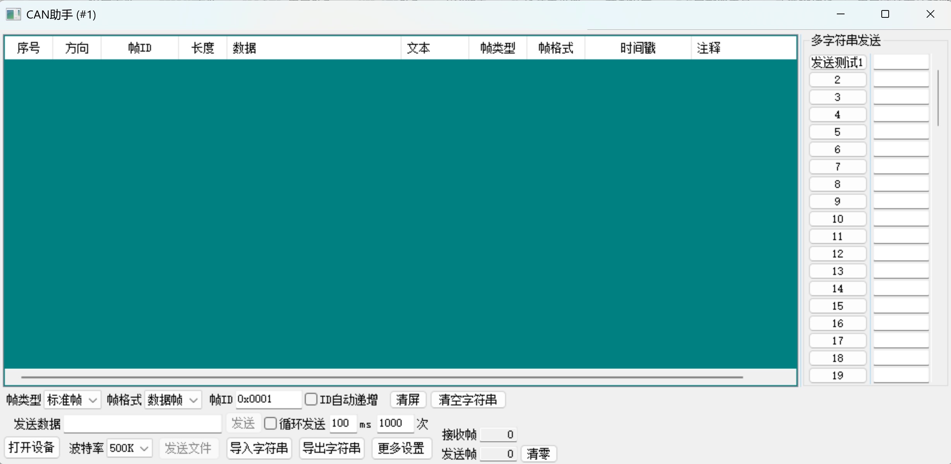This screenshot has height=464, width=951.
Task: Enable the ID自动递增 checkbox
Action: 311,399
